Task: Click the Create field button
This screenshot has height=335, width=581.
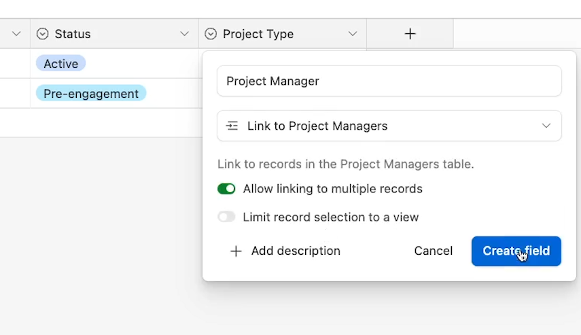Action: tap(516, 251)
